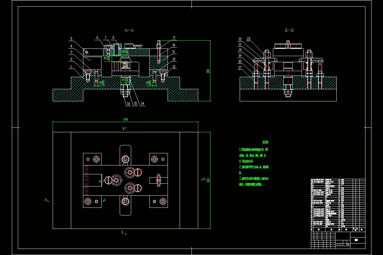Select part callout number '17'
The image size is (383, 255).
click(240, 67)
